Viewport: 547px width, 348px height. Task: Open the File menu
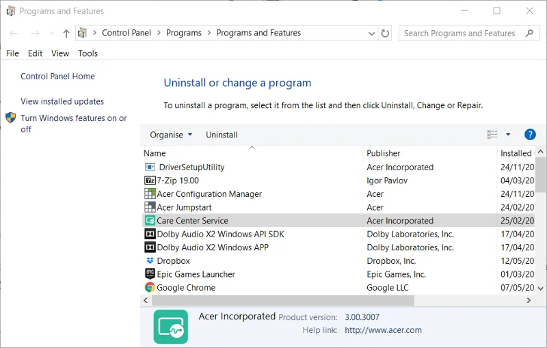12,53
